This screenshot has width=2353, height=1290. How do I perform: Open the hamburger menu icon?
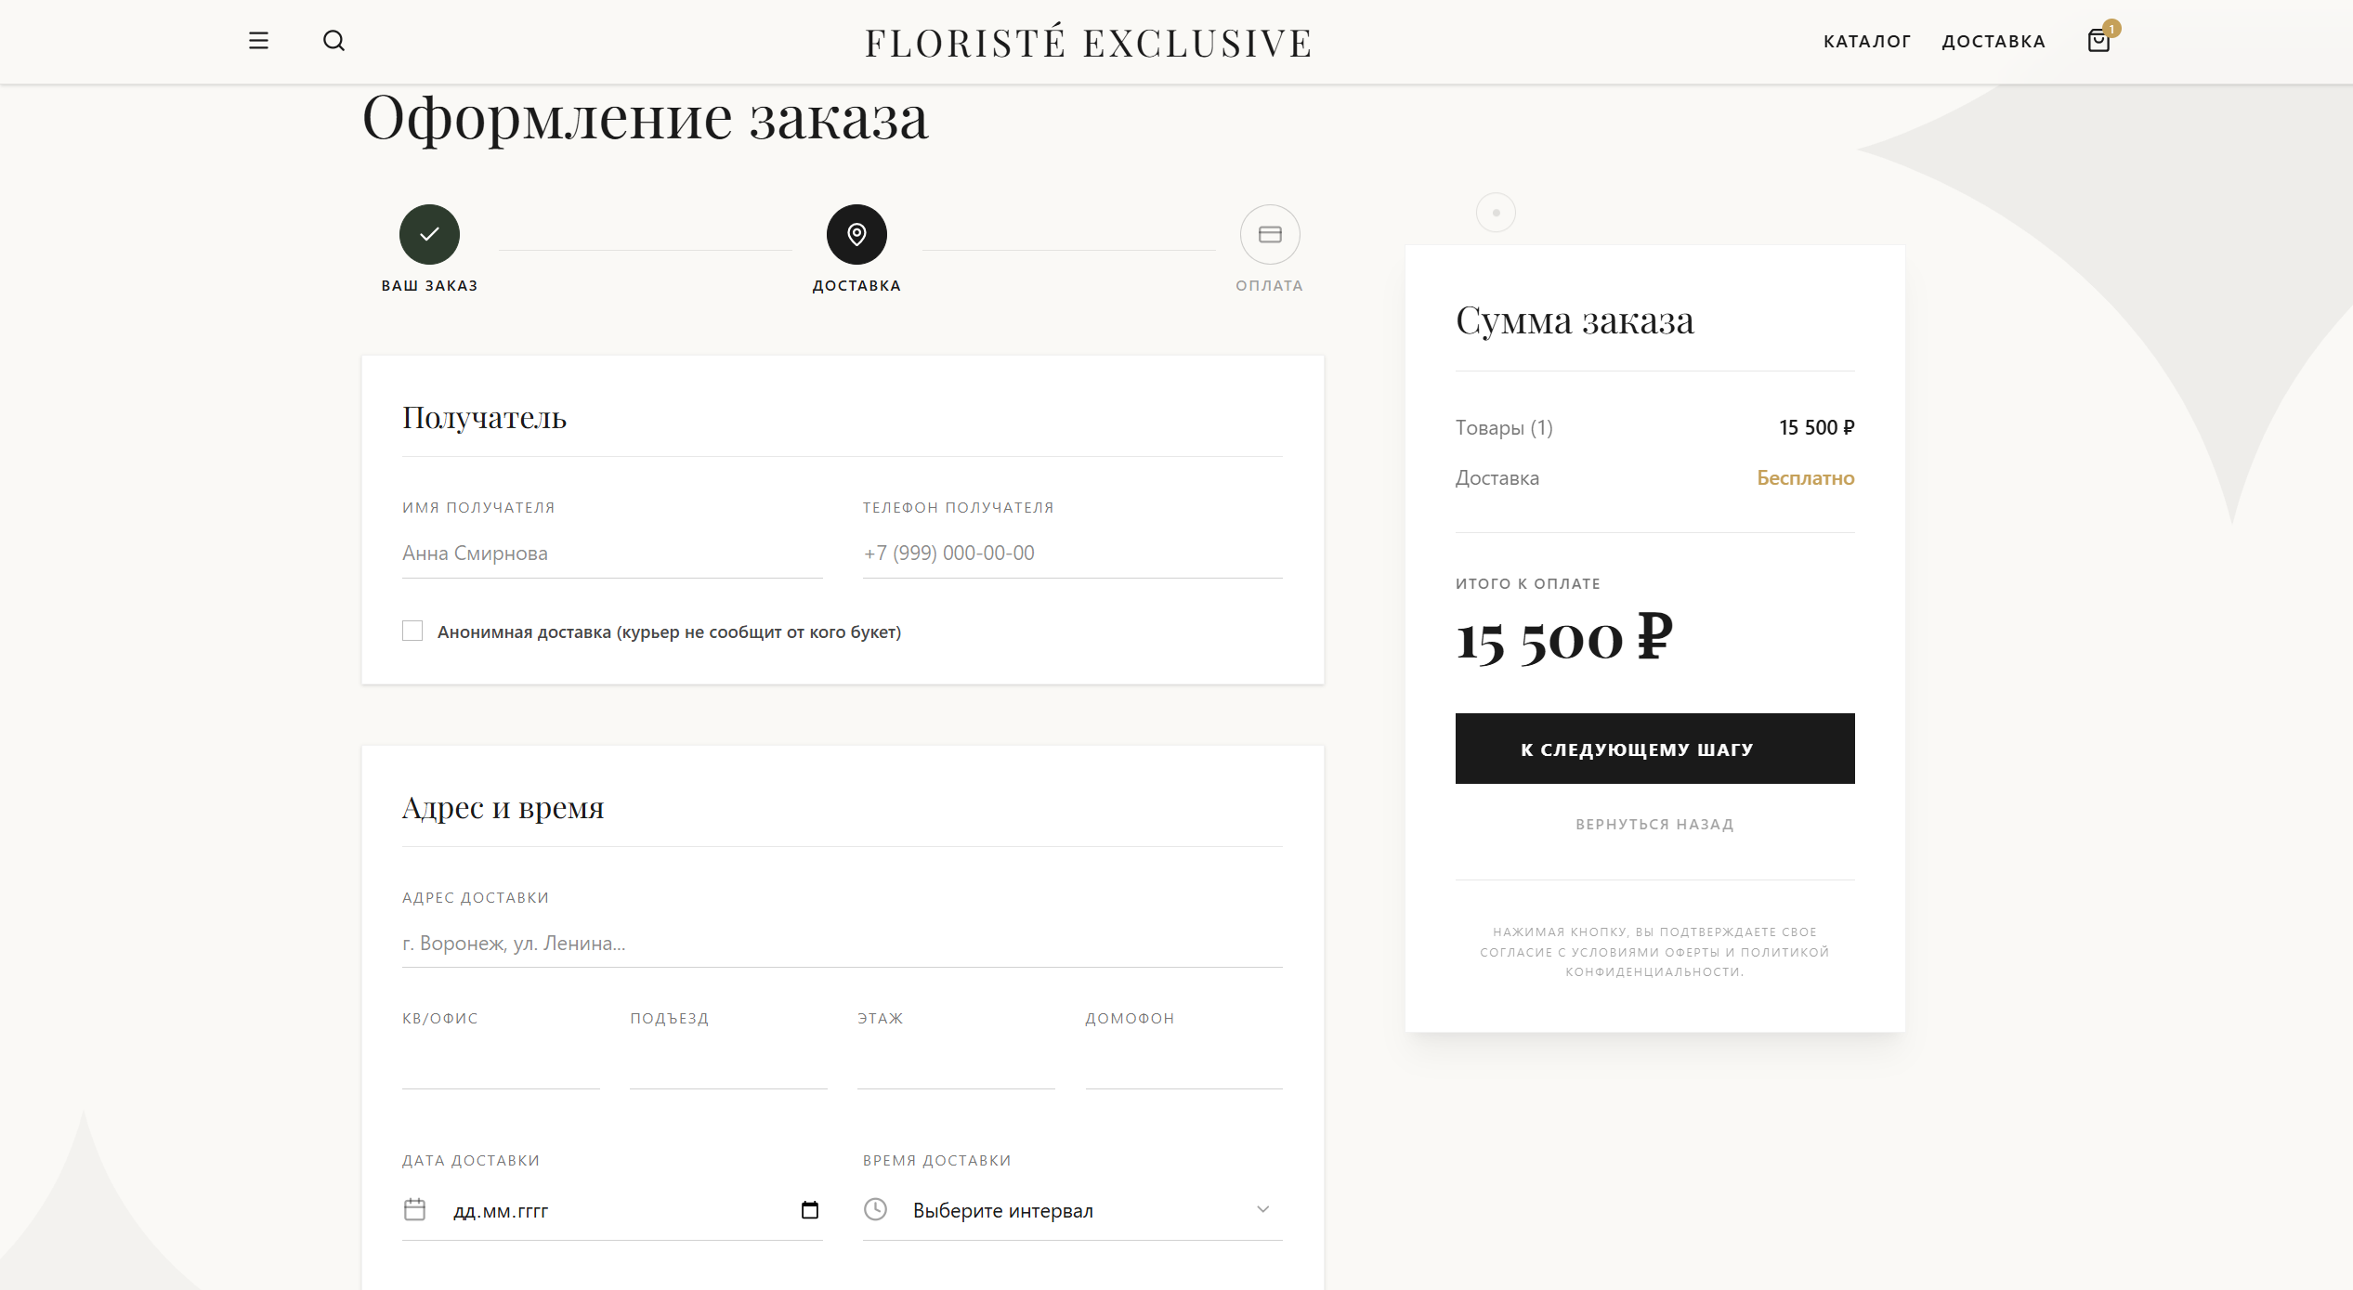click(258, 41)
